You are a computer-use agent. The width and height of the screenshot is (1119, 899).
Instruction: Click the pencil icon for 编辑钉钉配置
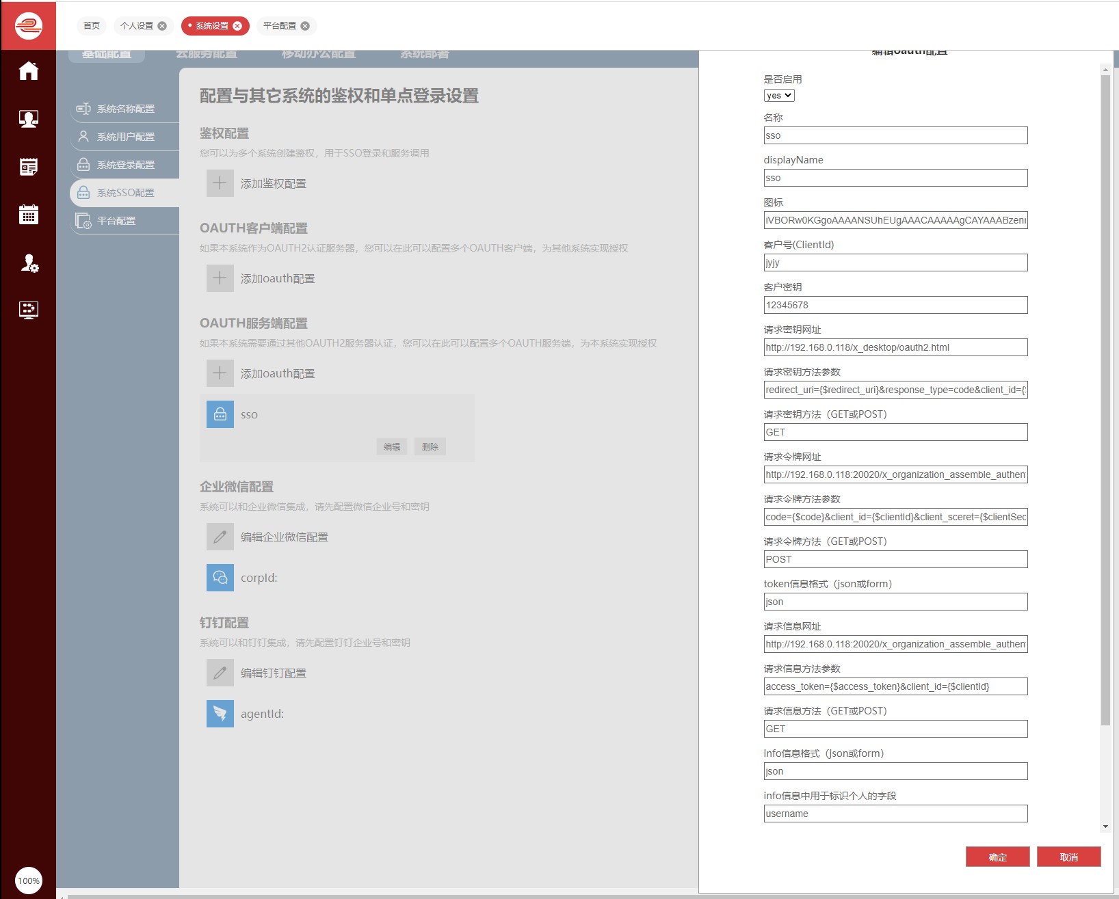220,673
